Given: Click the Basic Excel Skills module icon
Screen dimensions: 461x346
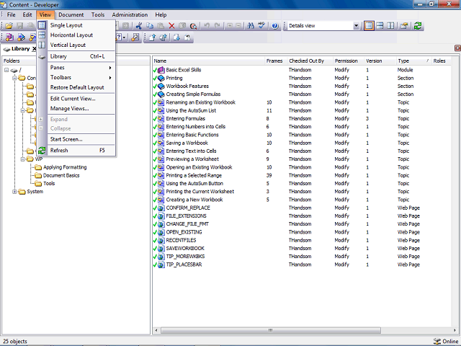Looking at the screenshot, I should (161, 70).
